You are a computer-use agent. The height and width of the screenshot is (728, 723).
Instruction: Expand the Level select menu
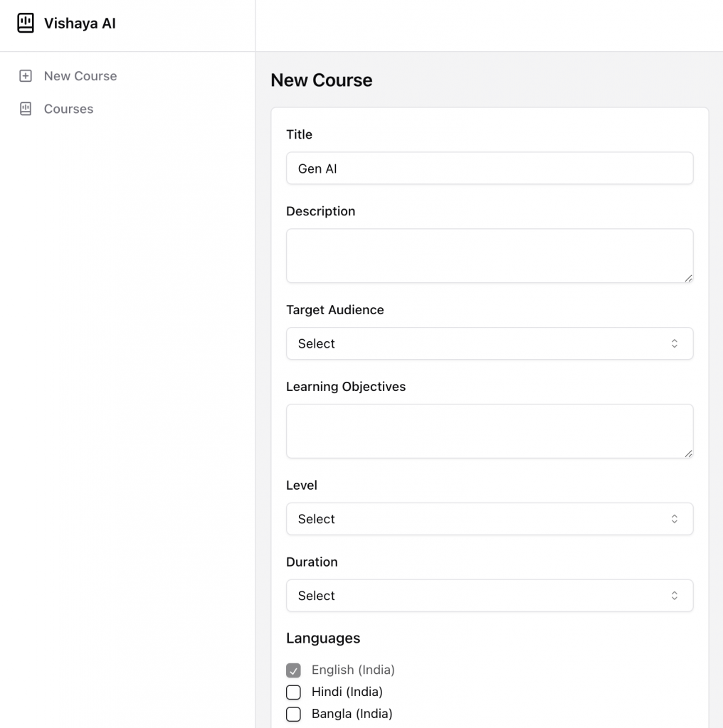489,519
